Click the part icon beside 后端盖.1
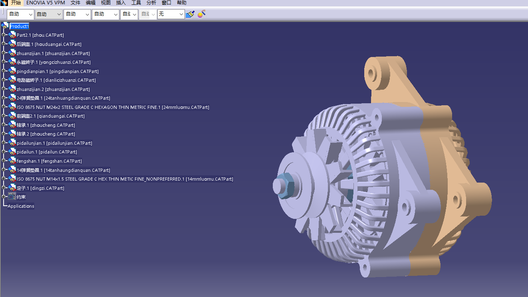 pos(12,44)
